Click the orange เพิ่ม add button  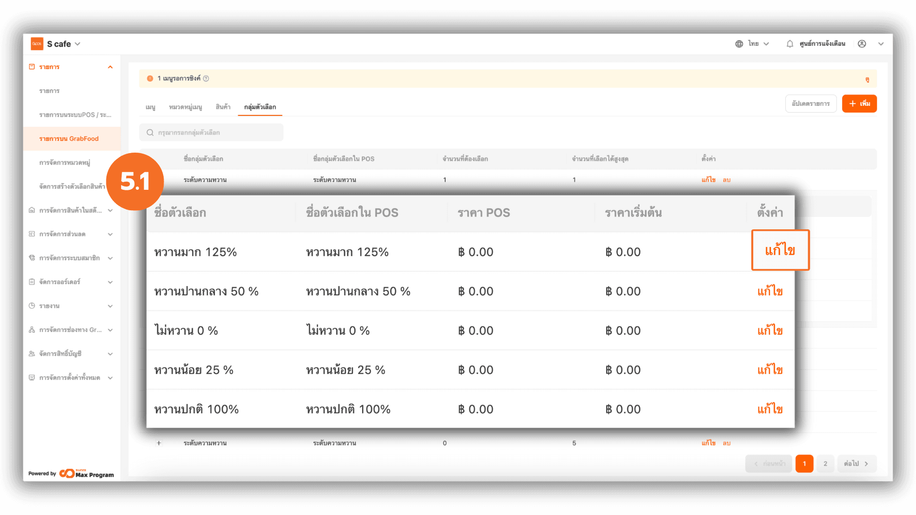(x=859, y=103)
